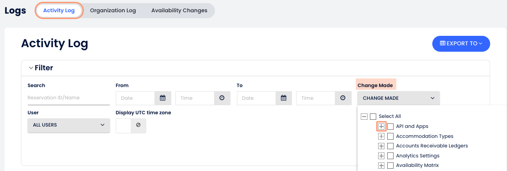Toggle Display UTC time zone switch
Screen dimensions: 507x171
pyautogui.click(x=131, y=126)
